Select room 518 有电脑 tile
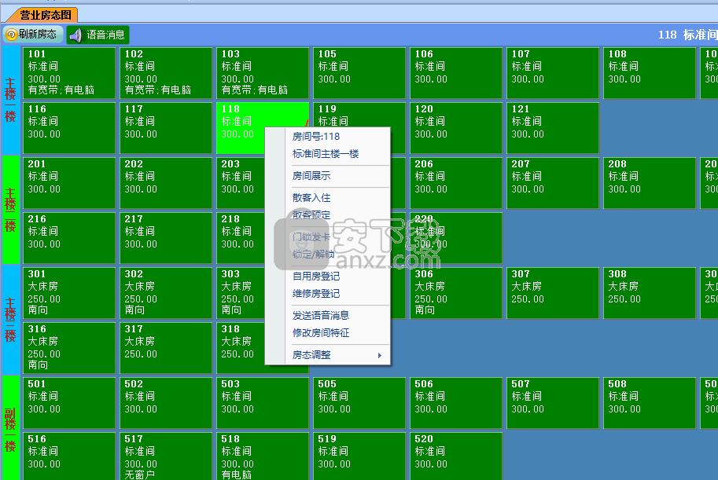This screenshot has height=480, width=718. (x=263, y=456)
